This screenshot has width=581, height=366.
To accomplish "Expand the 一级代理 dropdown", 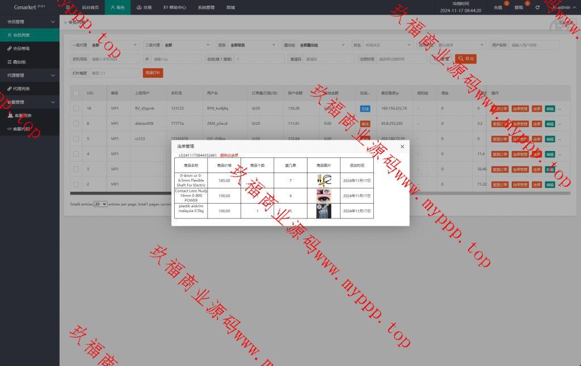I will pyautogui.click(x=113, y=45).
